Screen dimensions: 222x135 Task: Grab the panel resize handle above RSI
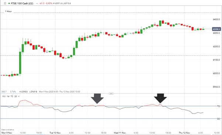point(111,93)
